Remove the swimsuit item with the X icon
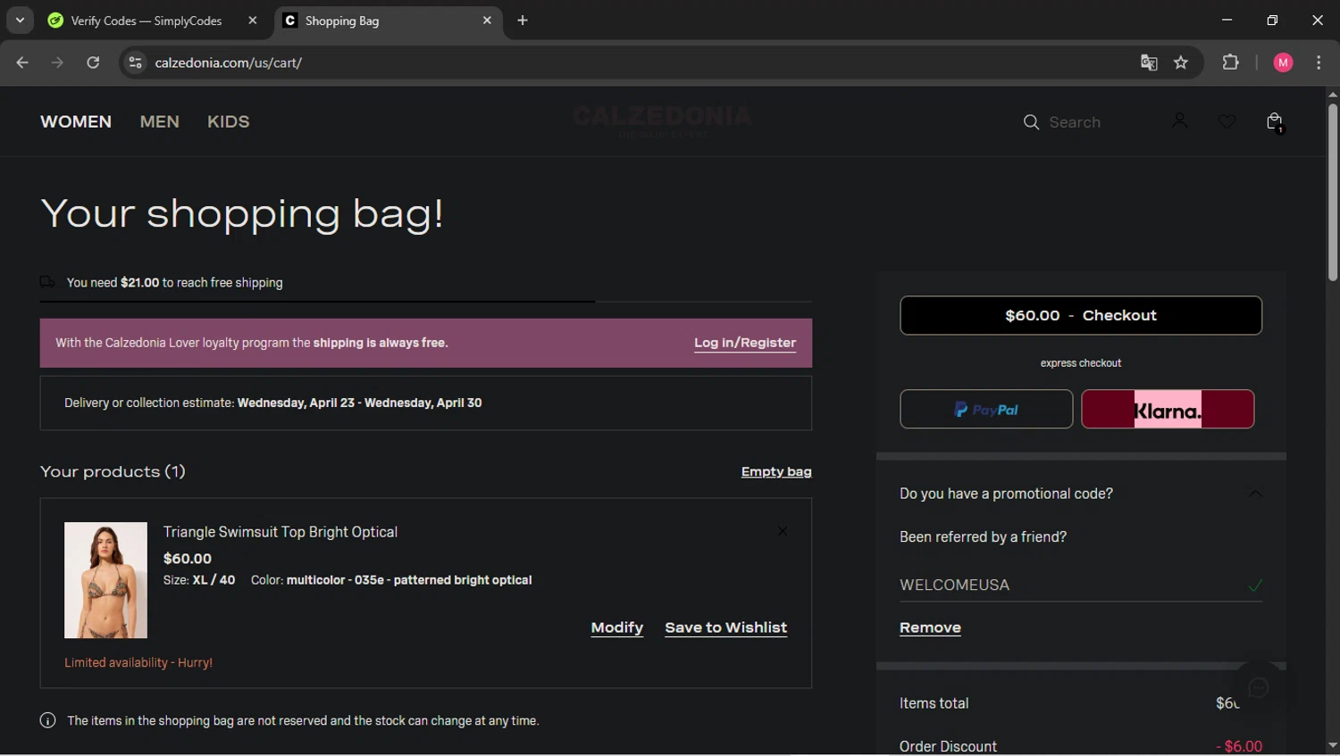Image resolution: width=1340 pixels, height=756 pixels. tap(783, 531)
